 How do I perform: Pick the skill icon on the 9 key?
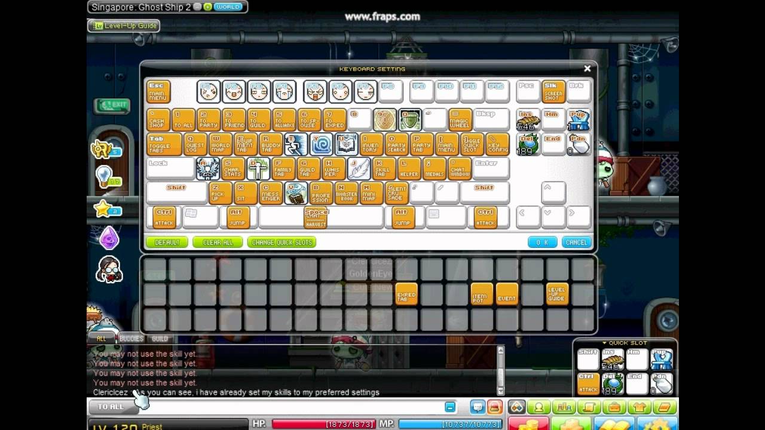tap(384, 119)
